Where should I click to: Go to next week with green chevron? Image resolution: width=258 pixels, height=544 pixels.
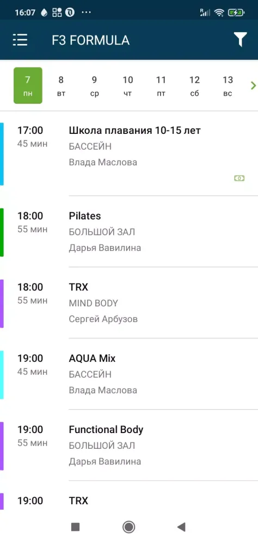(254, 85)
